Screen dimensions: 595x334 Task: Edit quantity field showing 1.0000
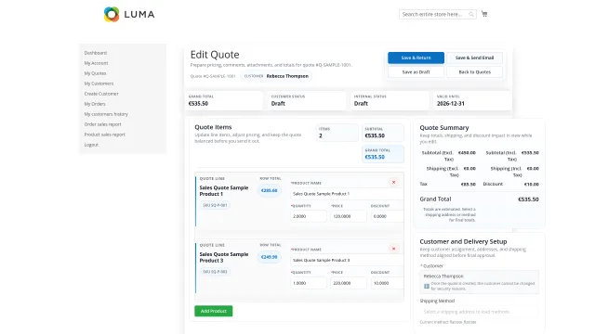(309, 283)
